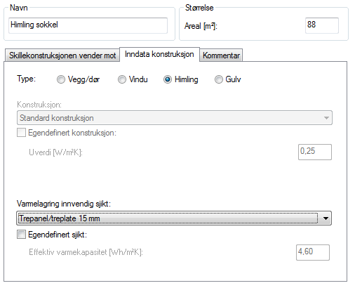Screen dimensions: 355x288
Task: Click the Himling option label text
Action: [x=187, y=79]
